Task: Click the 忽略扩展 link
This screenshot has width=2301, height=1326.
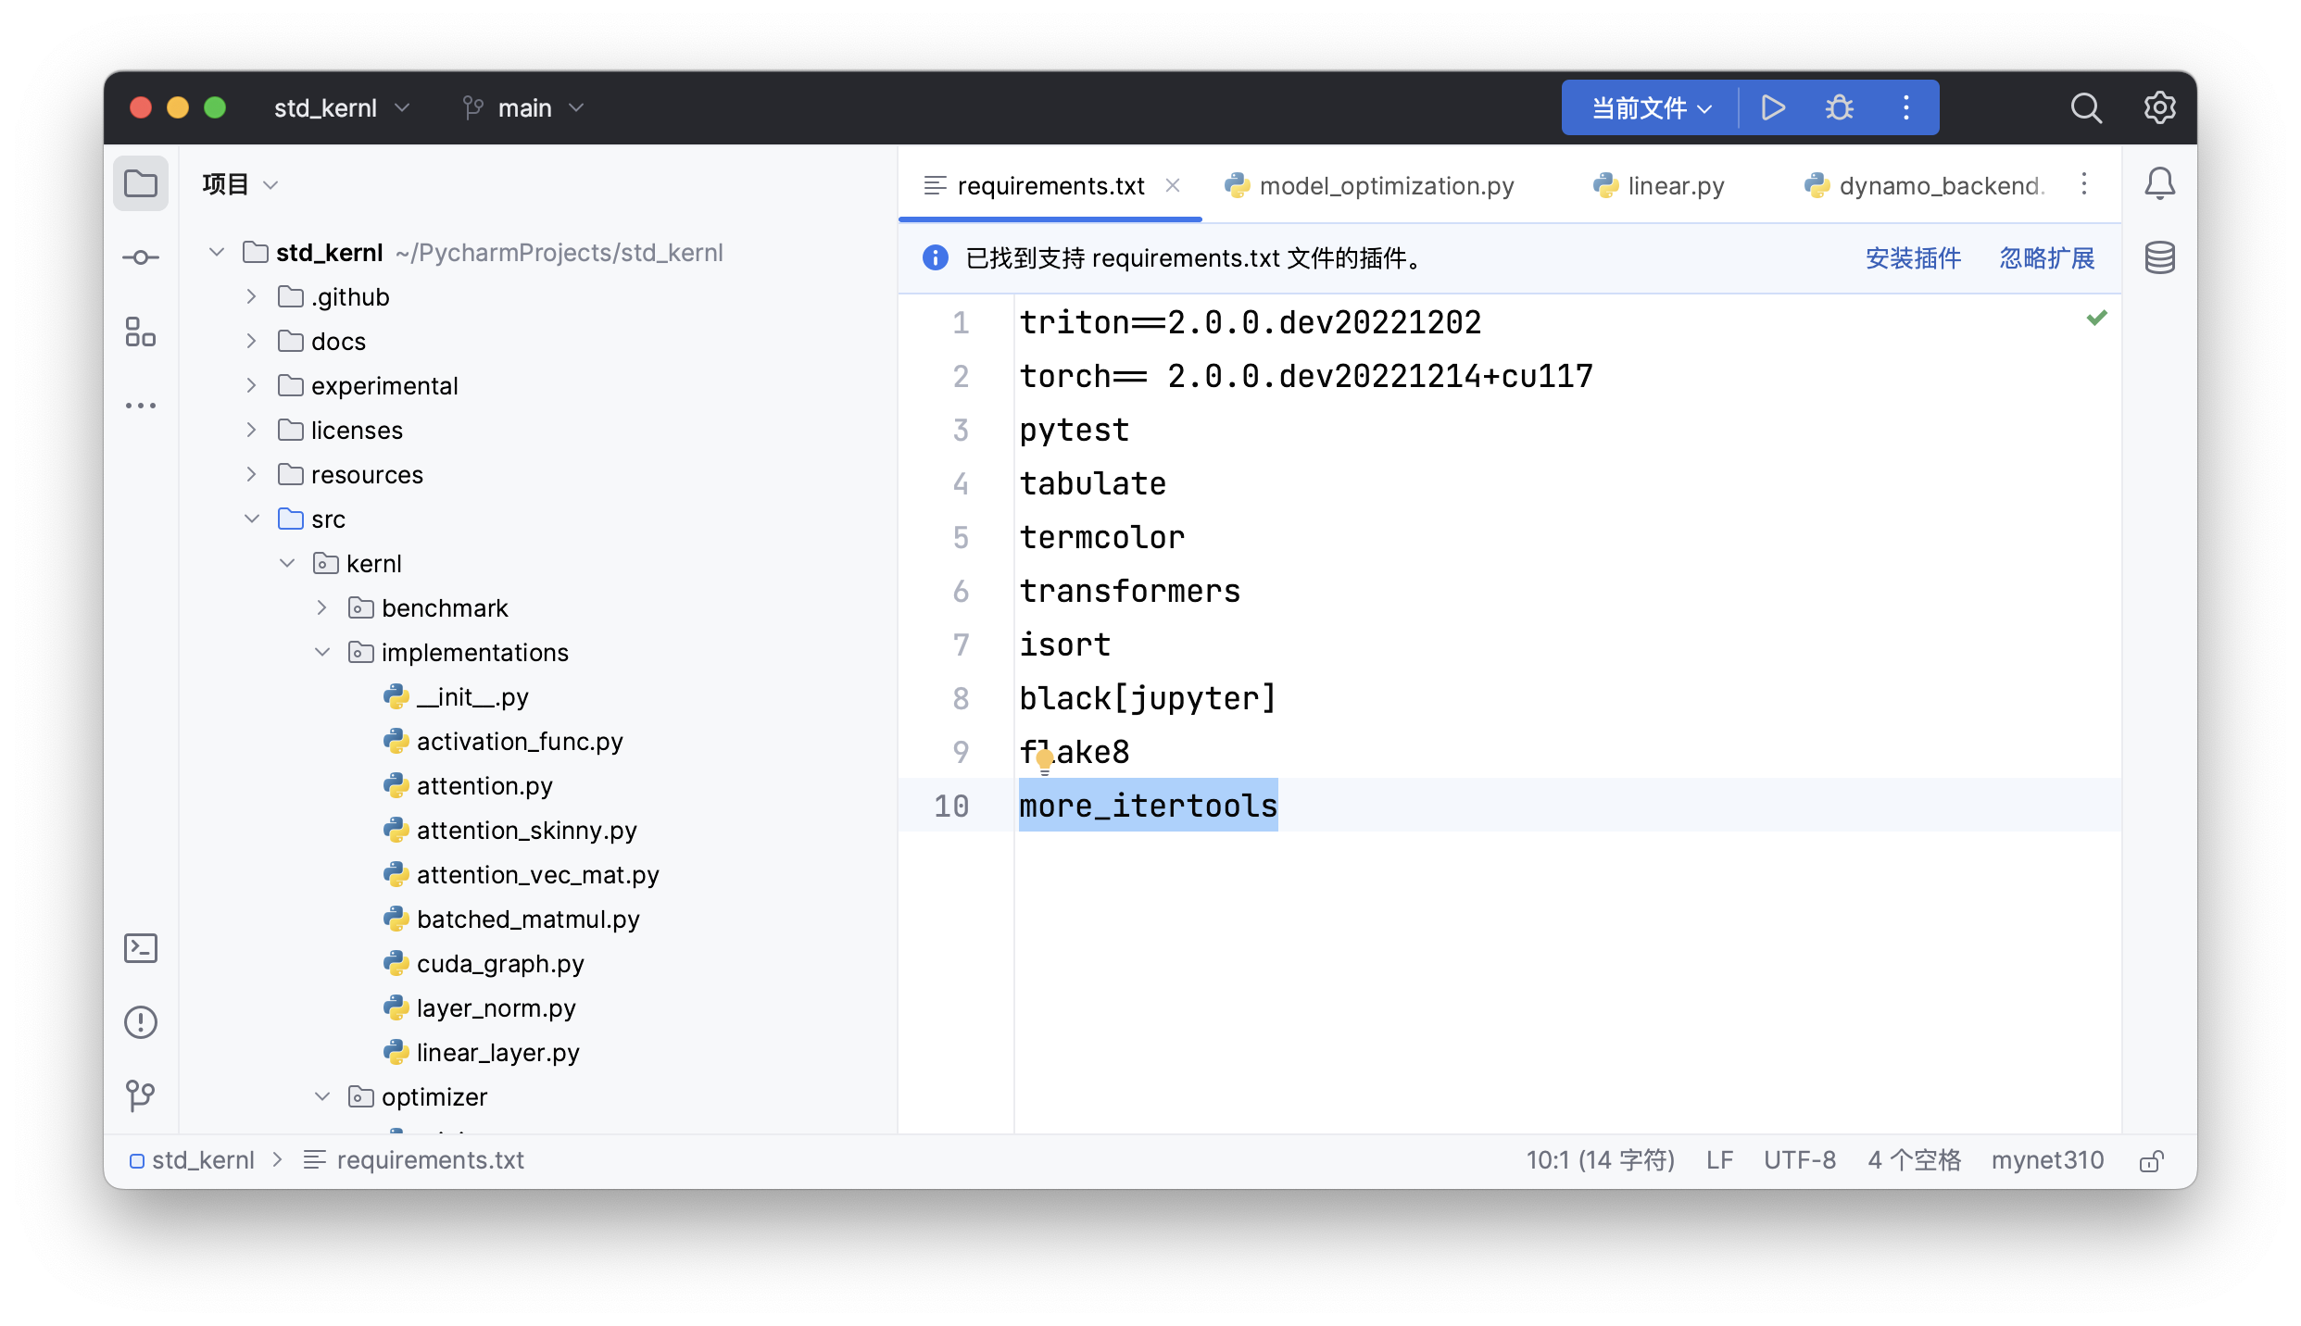Action: 2046,257
